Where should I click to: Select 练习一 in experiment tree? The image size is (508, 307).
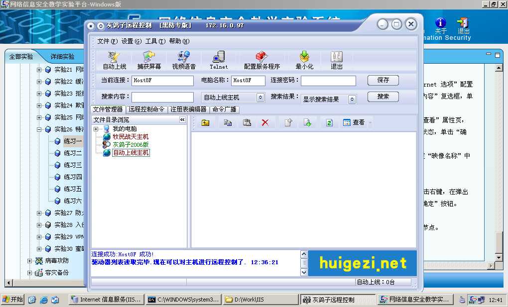pyautogui.click(x=73, y=141)
